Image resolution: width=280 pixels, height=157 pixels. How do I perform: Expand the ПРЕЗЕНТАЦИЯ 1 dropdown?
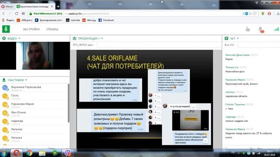[x=102, y=38]
